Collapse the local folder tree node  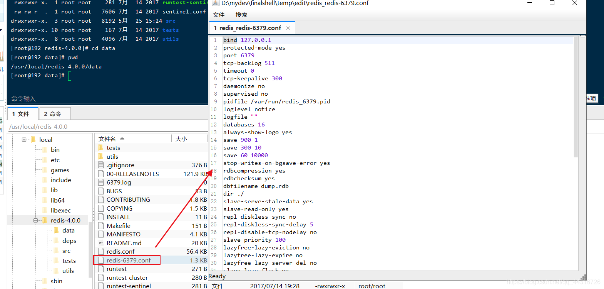[x=24, y=140]
